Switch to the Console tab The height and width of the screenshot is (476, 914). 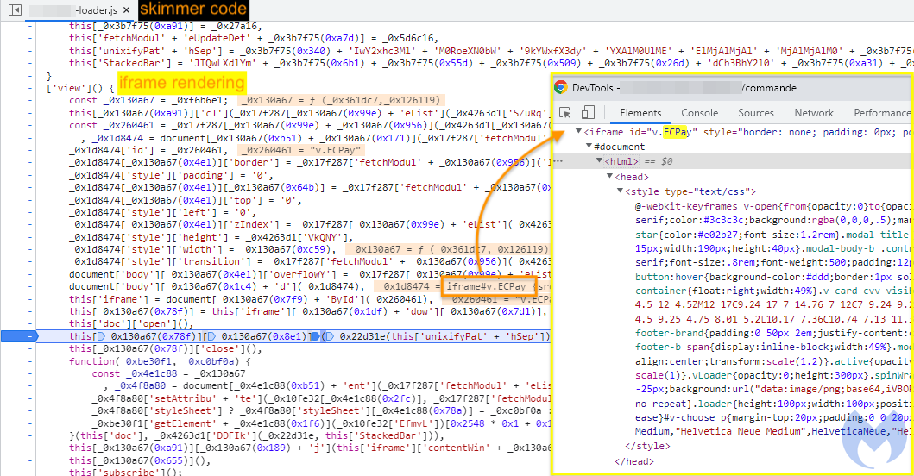[699, 113]
